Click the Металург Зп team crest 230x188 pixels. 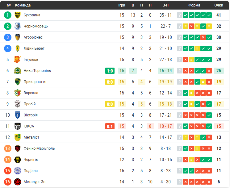(18, 182)
